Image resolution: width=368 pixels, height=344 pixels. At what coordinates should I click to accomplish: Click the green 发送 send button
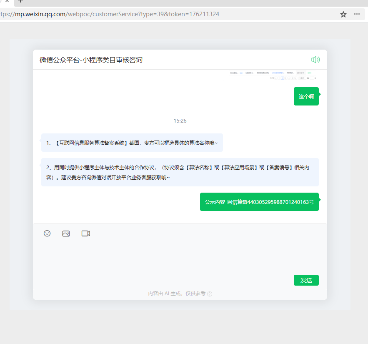point(306,280)
